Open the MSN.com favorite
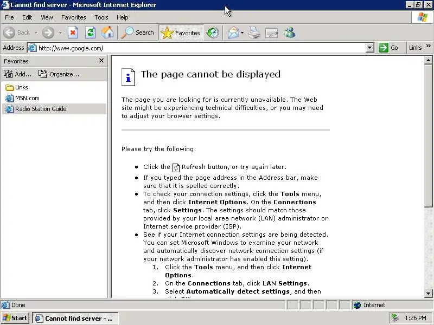This screenshot has height=325, width=434. [x=22, y=98]
